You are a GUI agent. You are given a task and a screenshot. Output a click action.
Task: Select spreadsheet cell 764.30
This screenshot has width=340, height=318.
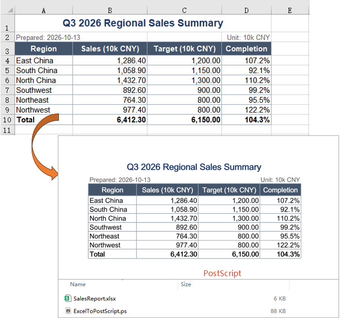coord(110,100)
